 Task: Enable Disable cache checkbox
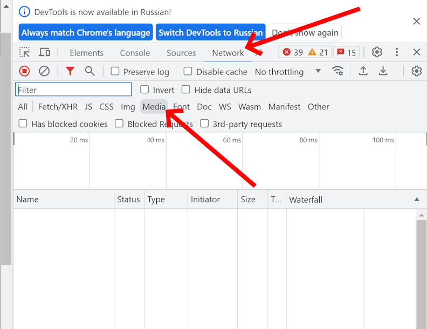[x=188, y=71]
